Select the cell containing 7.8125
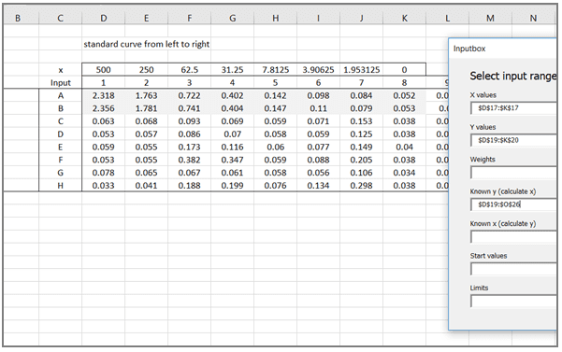 [275, 69]
